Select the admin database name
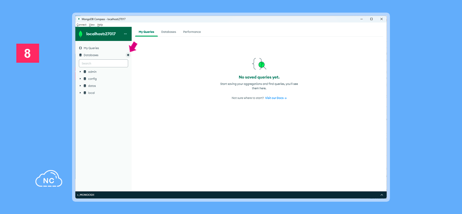This screenshot has width=462, height=214. [x=92, y=72]
